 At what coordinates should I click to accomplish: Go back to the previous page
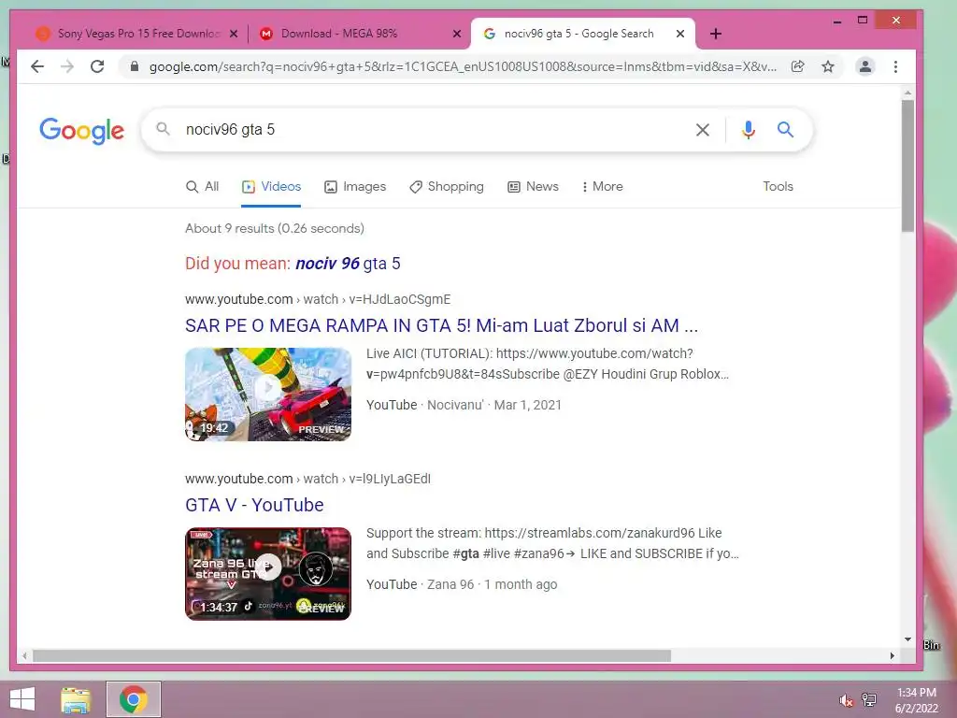(37, 66)
